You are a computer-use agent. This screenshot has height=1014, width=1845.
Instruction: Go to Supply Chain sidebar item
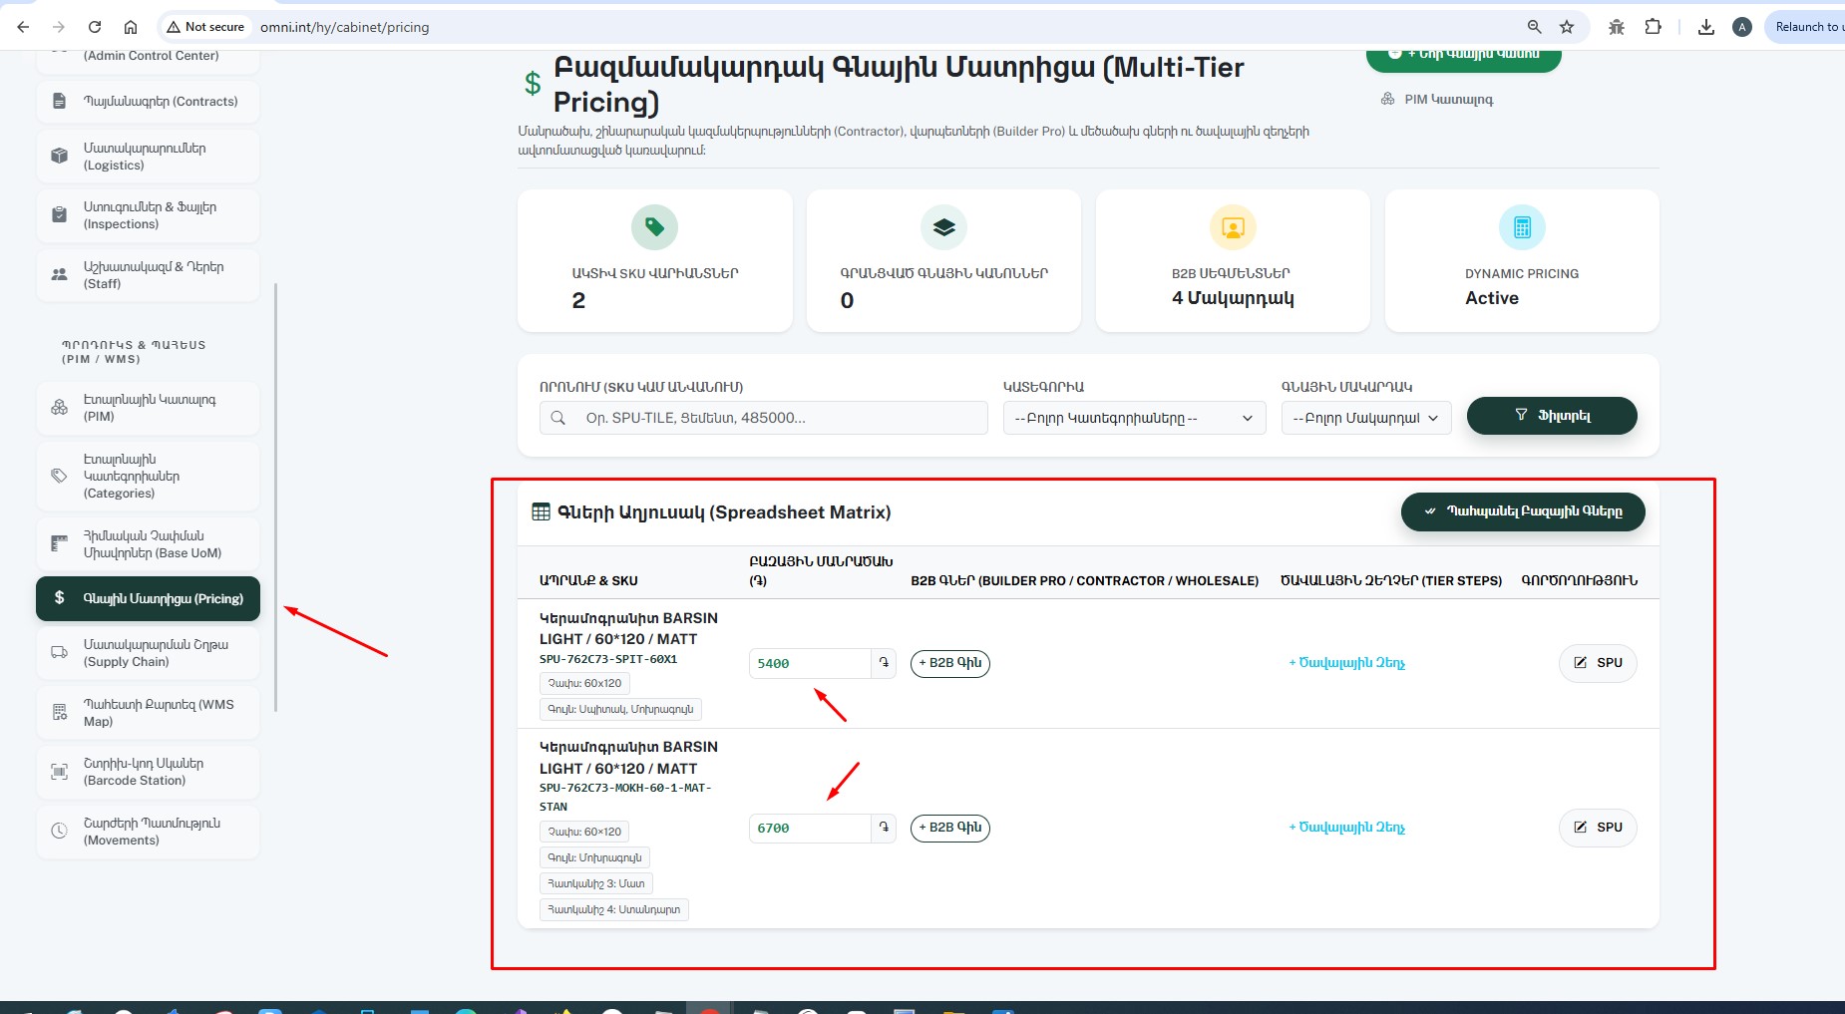[x=148, y=653]
